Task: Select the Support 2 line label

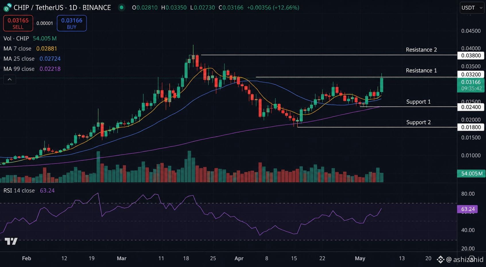Action: 419,122
